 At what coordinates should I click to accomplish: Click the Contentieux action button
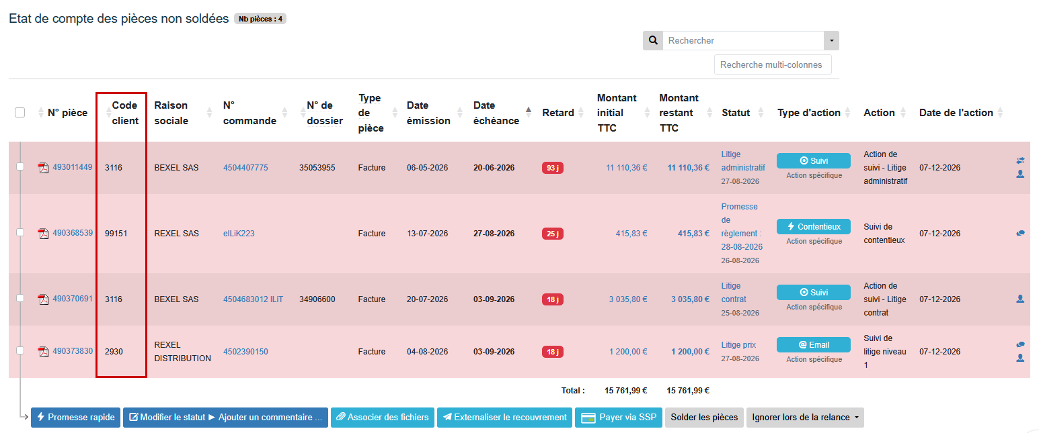tap(814, 227)
